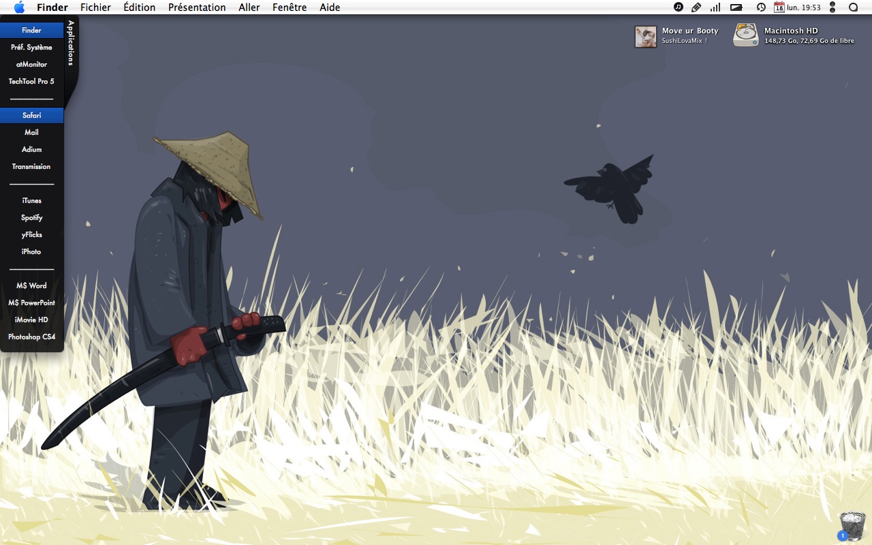Click the pencil icon in the menu bar
872x545 pixels.
[x=696, y=7]
